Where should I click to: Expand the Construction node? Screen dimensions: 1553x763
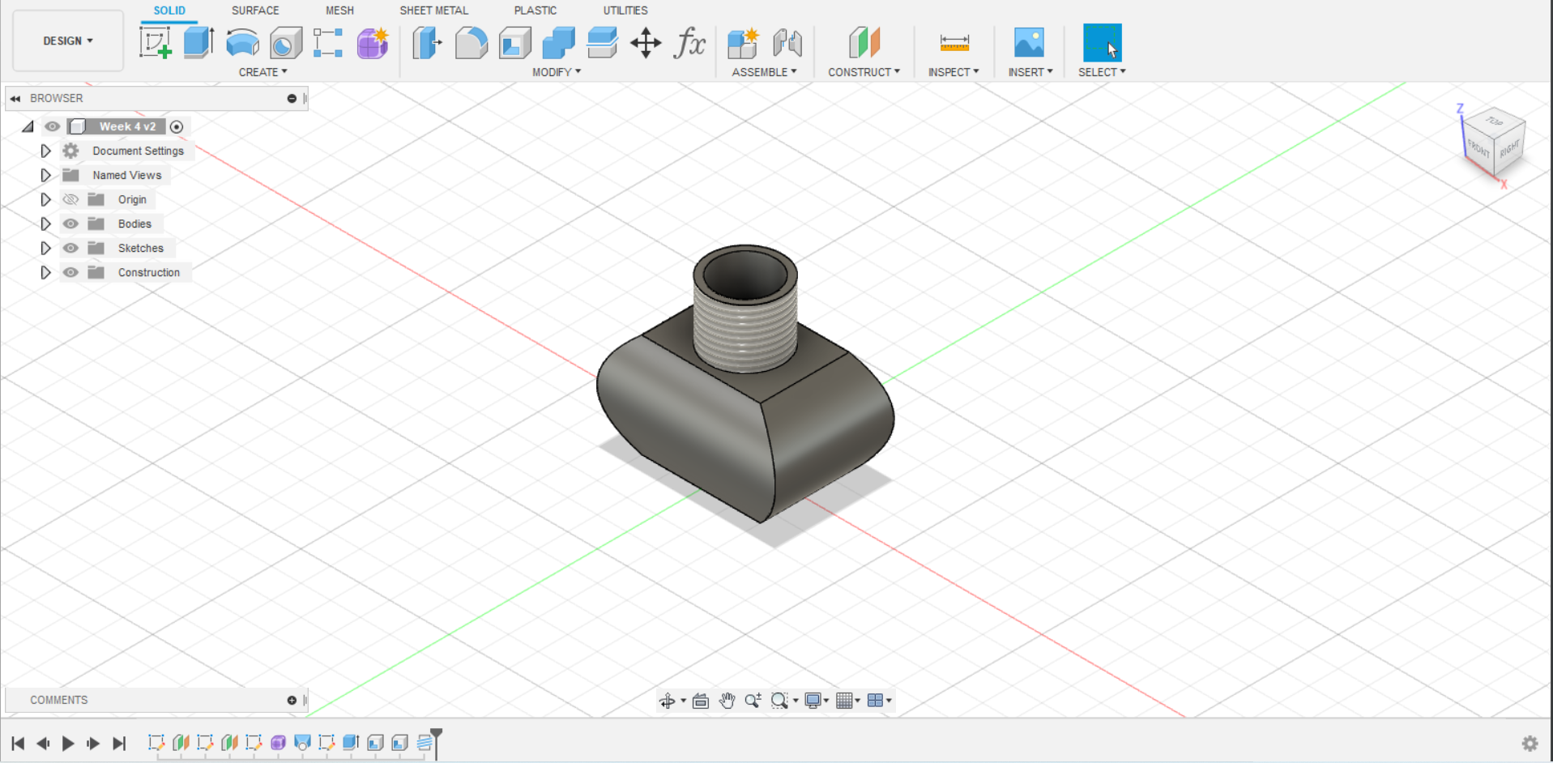45,272
